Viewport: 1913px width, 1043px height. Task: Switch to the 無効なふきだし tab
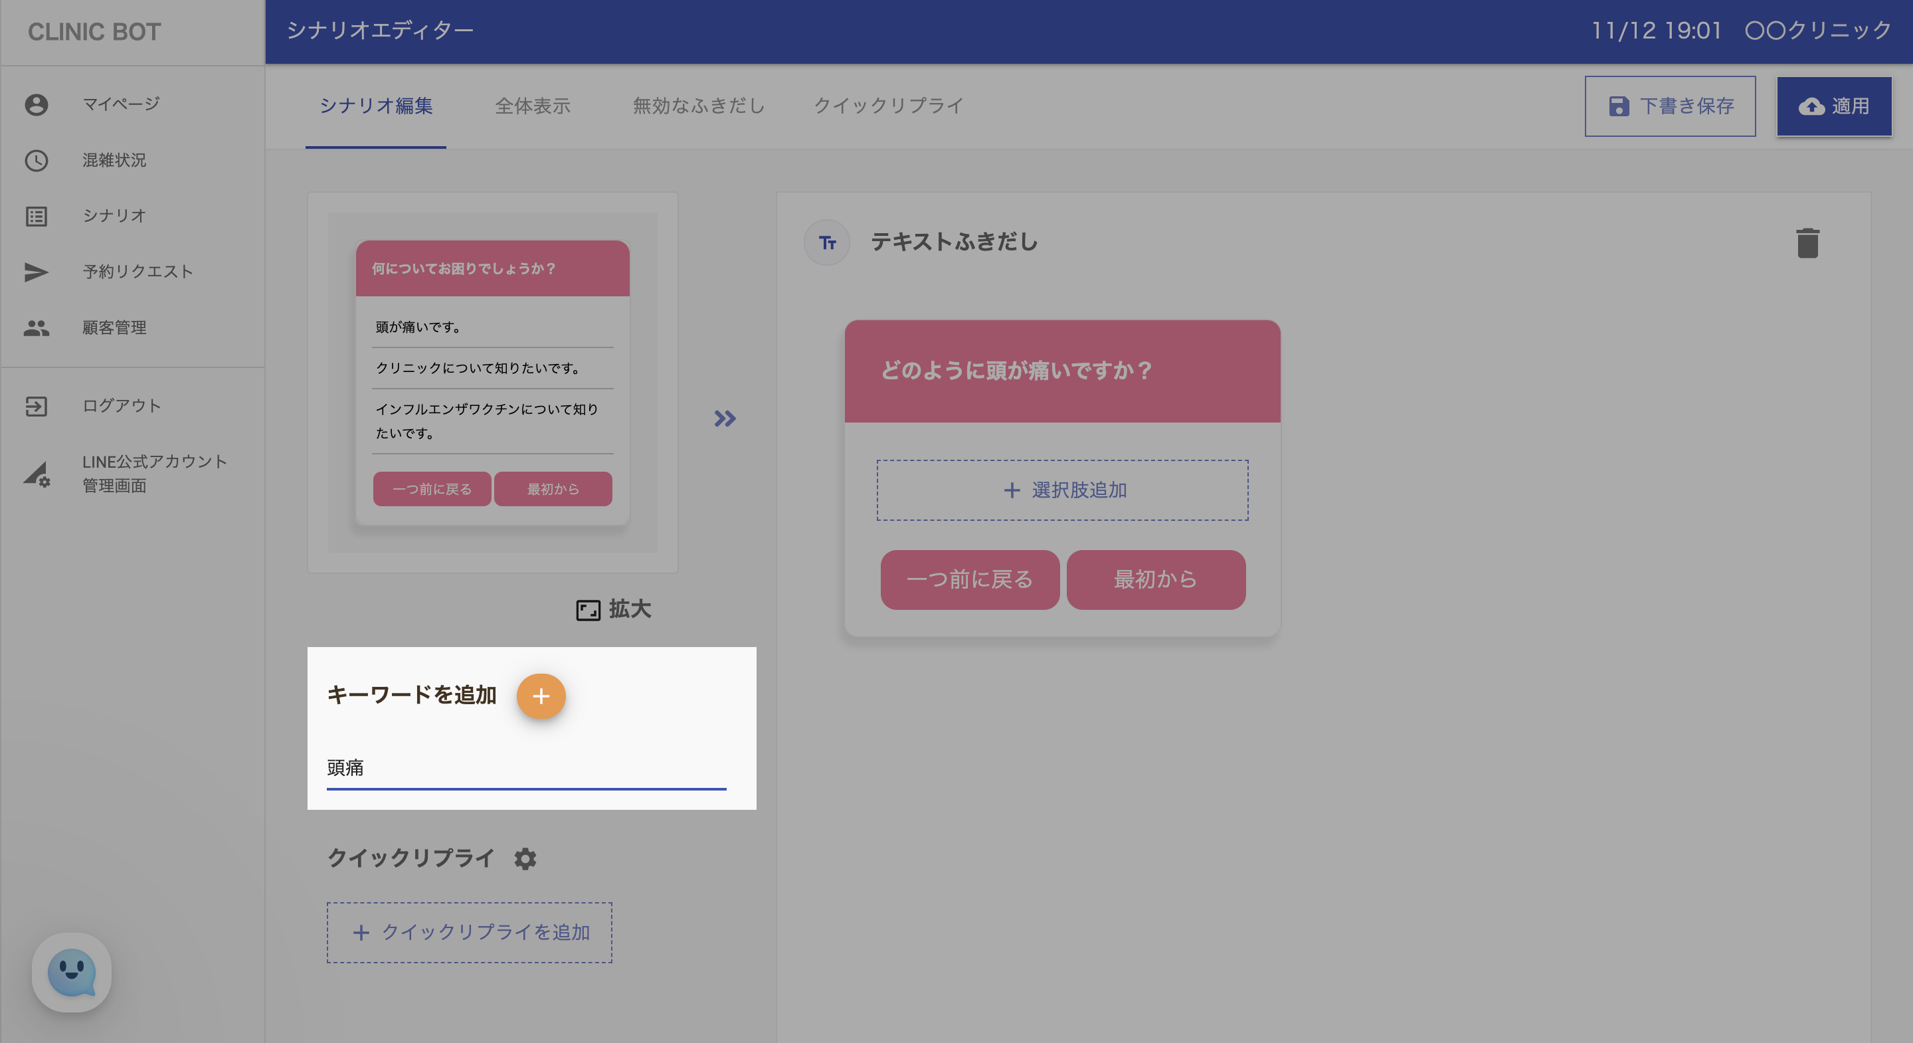[698, 106]
